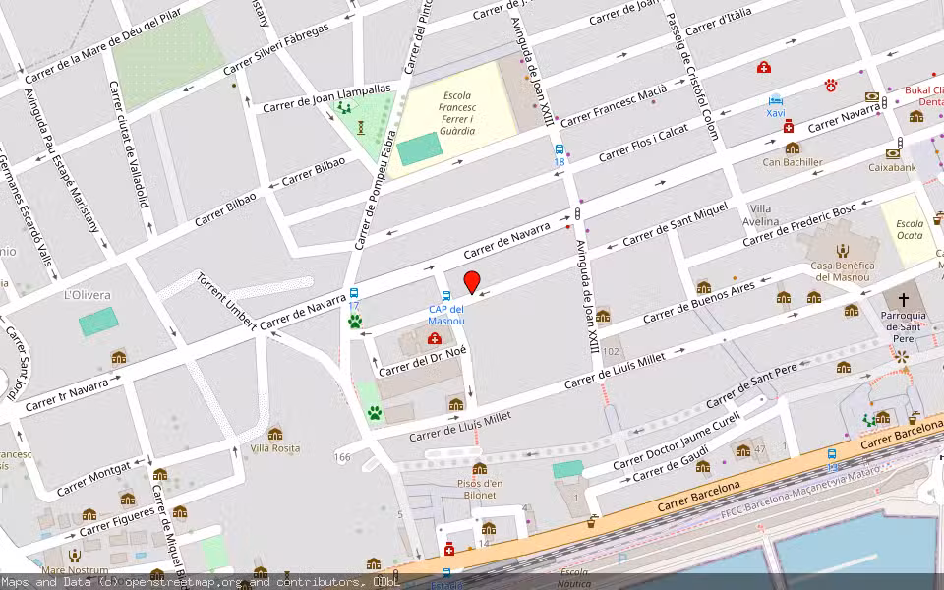Select the 'Carrer Silveri Fàbregas' label

click(275, 49)
